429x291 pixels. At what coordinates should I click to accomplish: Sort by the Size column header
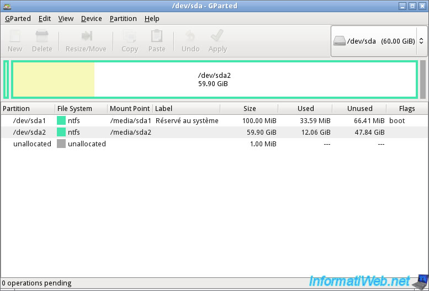pyautogui.click(x=249, y=109)
